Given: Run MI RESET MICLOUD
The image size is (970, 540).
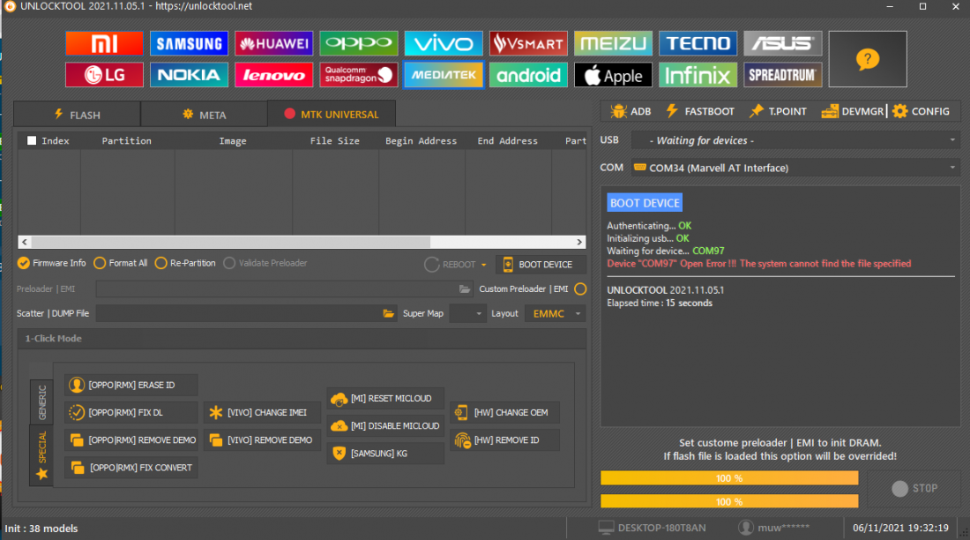Looking at the screenshot, I should pos(385,399).
